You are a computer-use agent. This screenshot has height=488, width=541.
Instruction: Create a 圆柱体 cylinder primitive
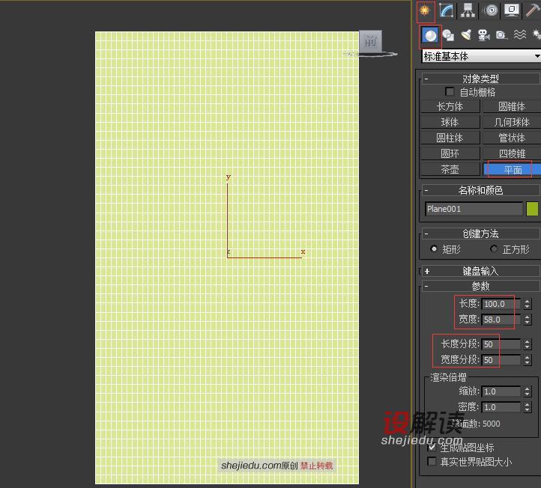coord(450,138)
